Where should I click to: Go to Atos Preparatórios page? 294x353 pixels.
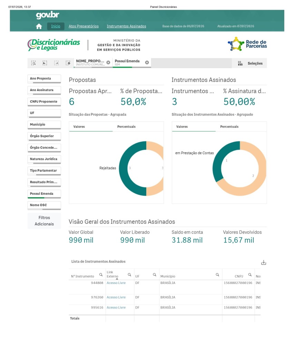click(84, 26)
